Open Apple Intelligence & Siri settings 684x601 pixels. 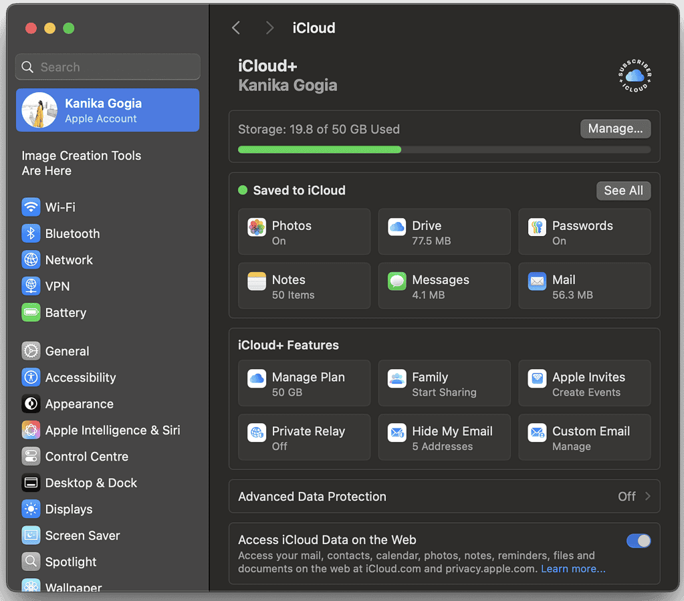112,431
